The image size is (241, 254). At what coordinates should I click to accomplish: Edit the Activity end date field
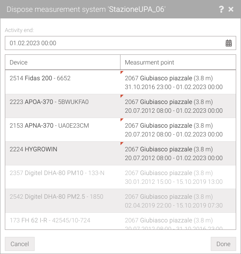point(120,43)
